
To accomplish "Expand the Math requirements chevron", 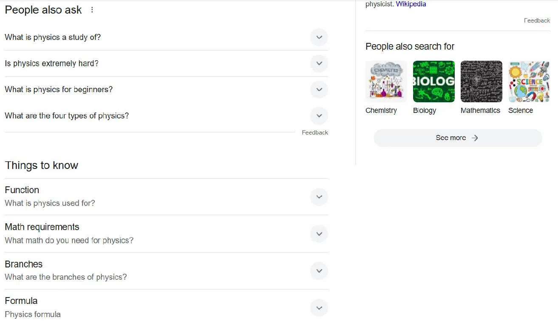I will pyautogui.click(x=319, y=234).
